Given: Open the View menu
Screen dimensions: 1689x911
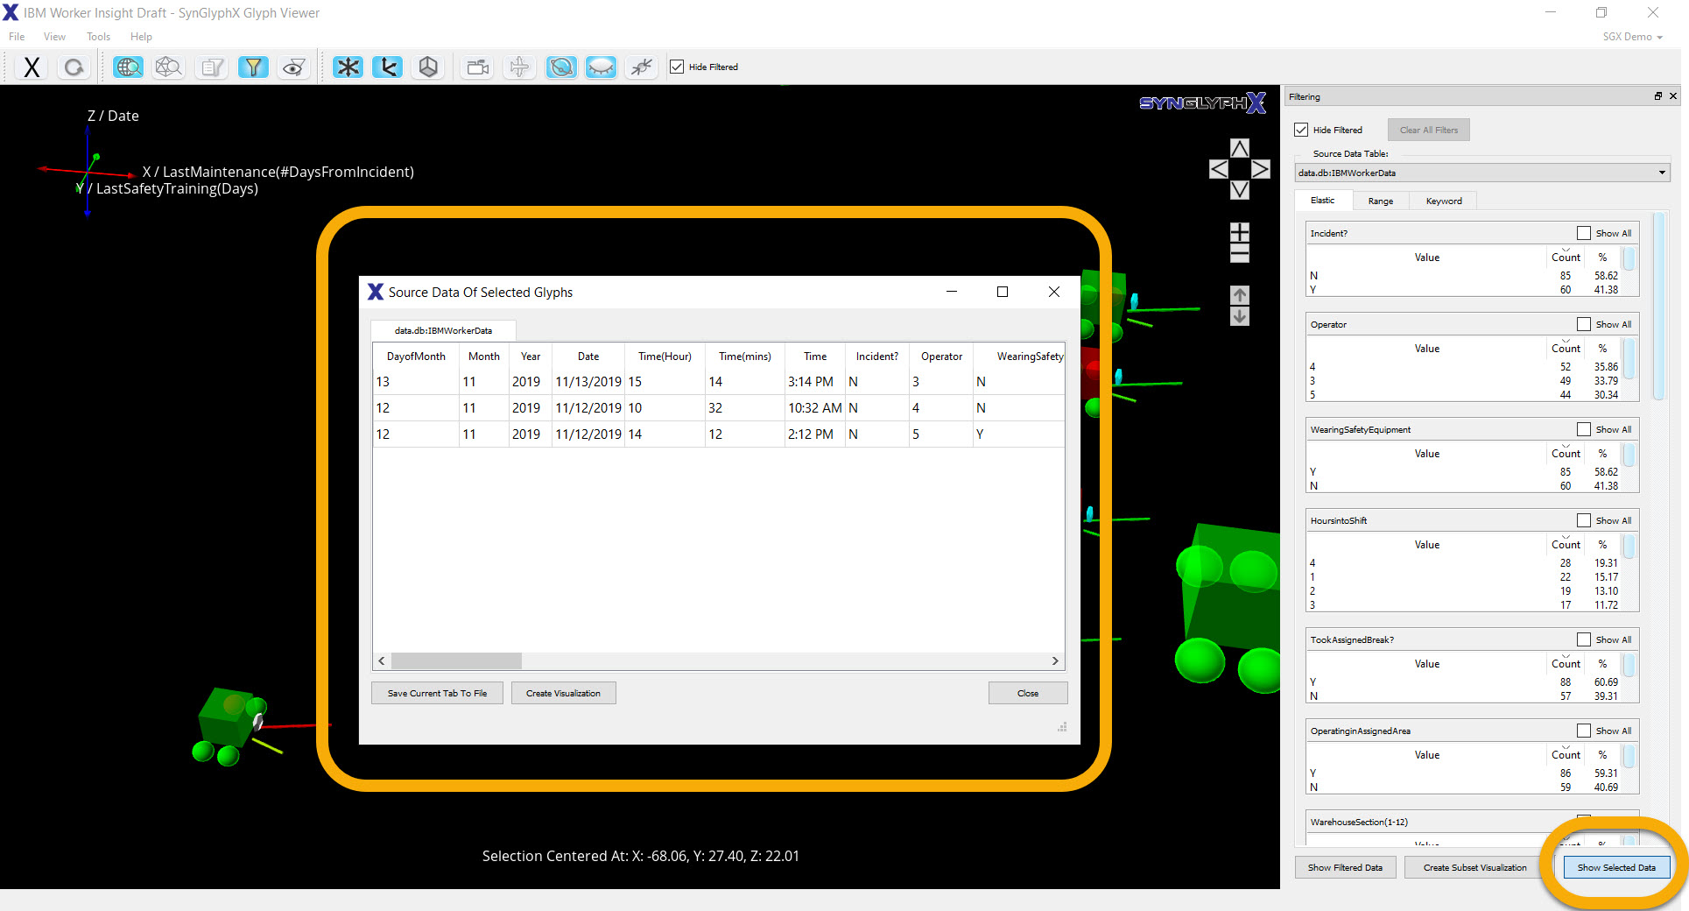Looking at the screenshot, I should [x=54, y=37].
